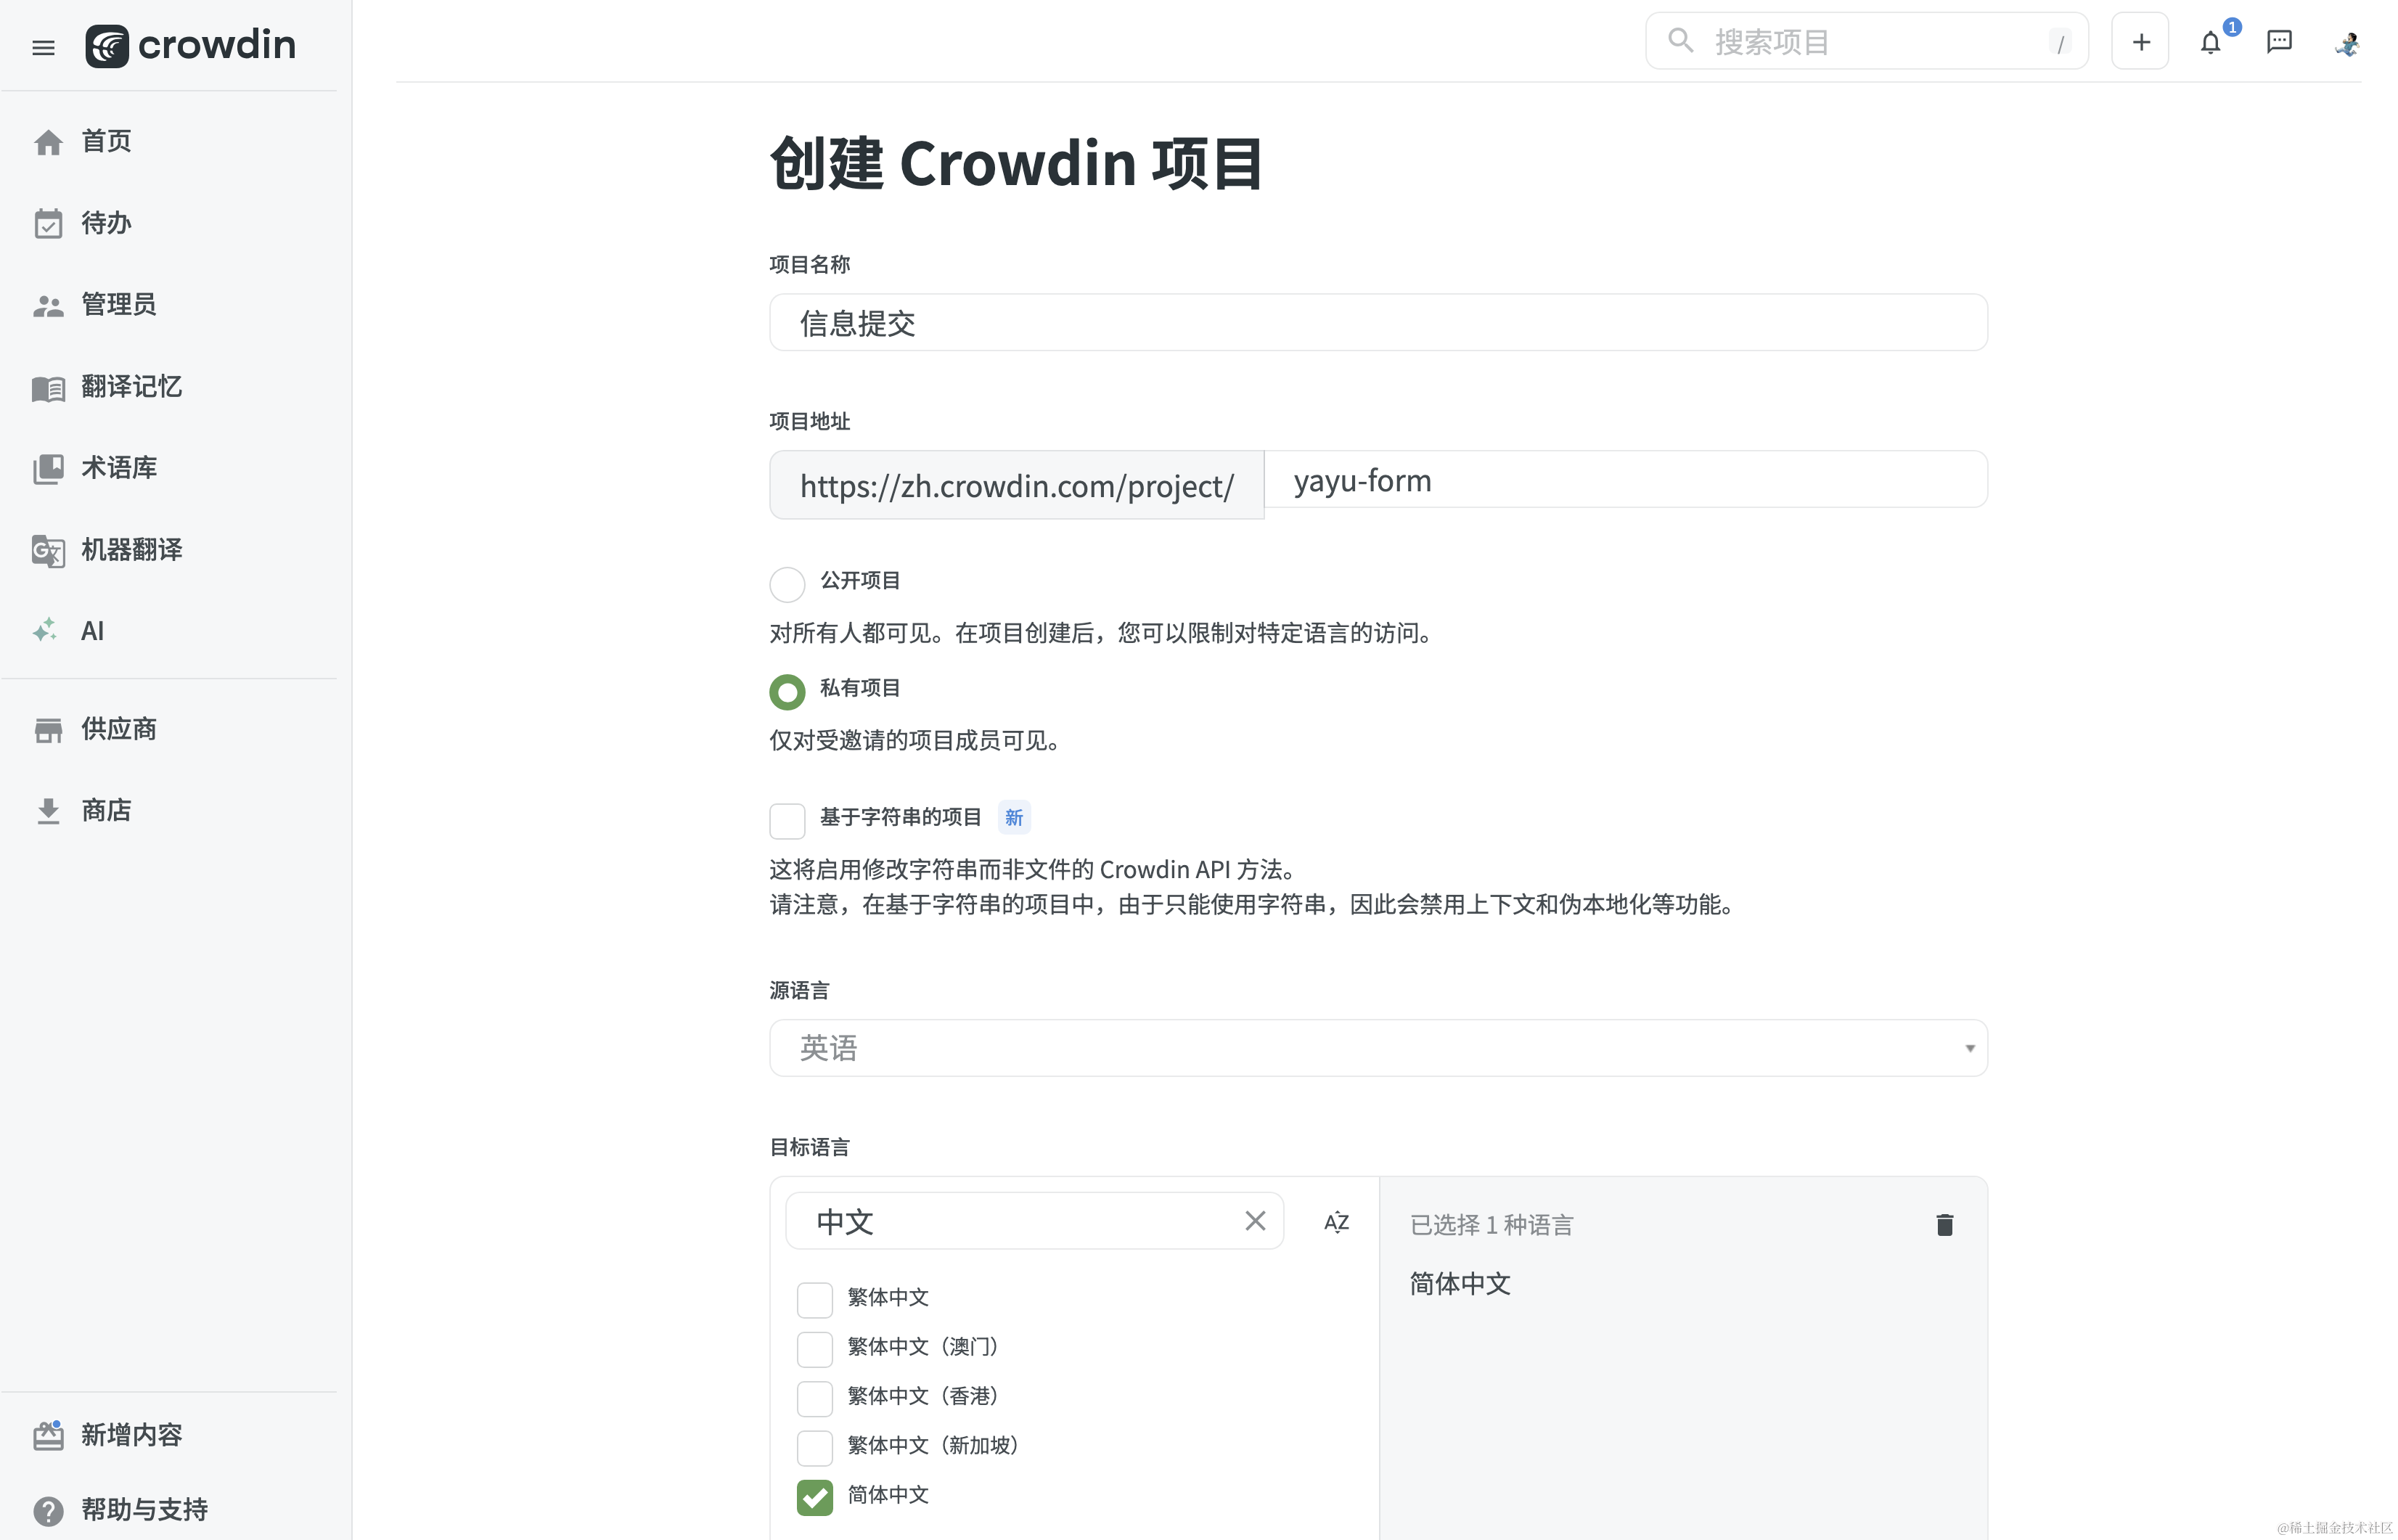Image resolution: width=2398 pixels, height=1540 pixels.
Task: Toggle A-Z sort of languages
Action: coord(1336,1222)
